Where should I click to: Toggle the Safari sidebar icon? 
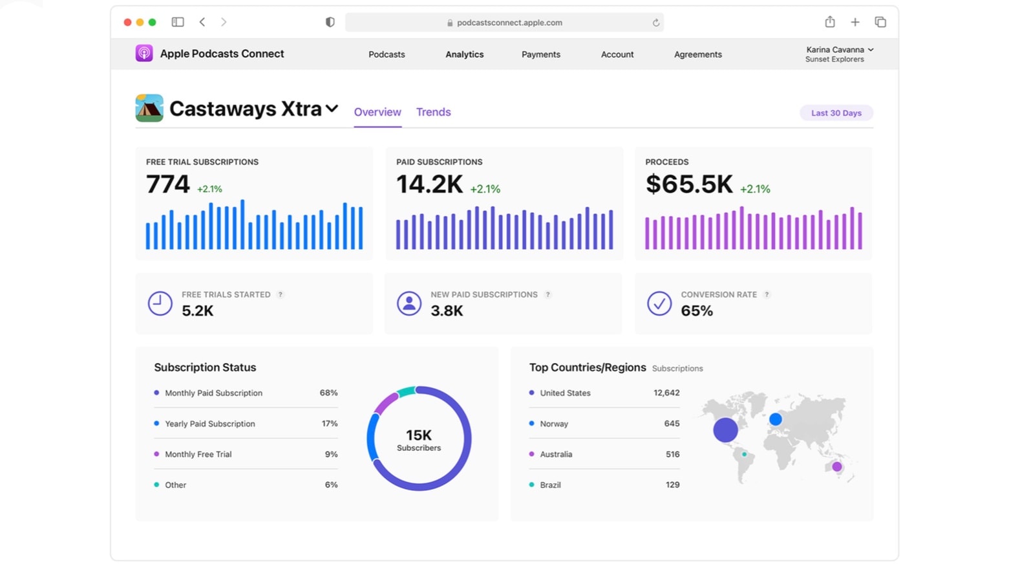coord(178,22)
